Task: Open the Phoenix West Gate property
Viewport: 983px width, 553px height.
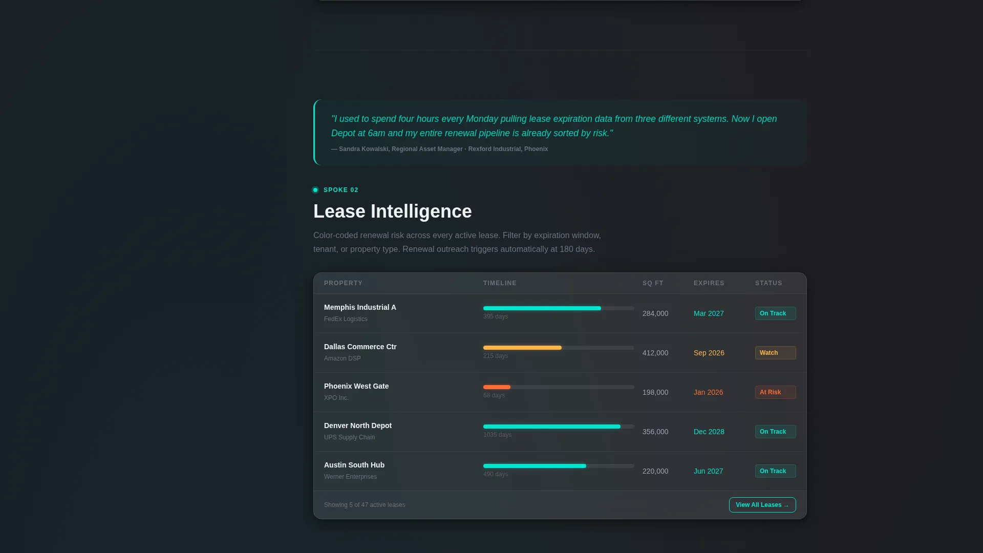Action: pyautogui.click(x=356, y=386)
